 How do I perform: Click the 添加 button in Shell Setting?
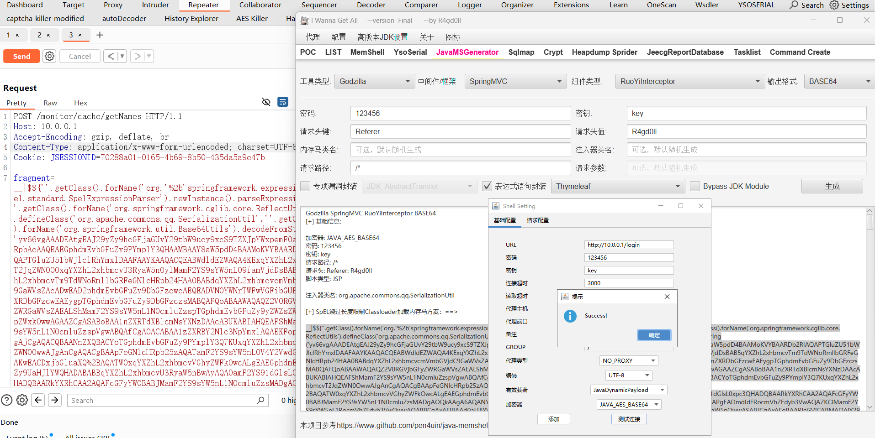point(554,419)
